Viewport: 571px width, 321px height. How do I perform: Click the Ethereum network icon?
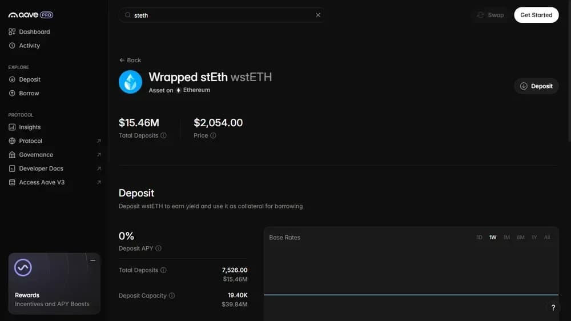click(x=178, y=90)
